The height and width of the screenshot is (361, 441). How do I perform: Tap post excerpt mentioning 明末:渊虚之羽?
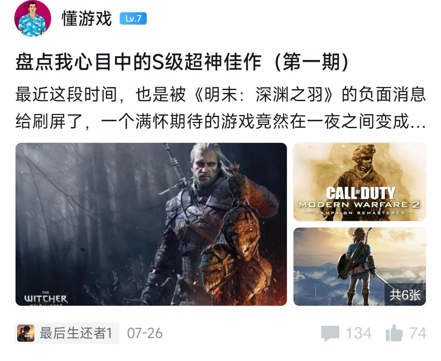[221, 108]
